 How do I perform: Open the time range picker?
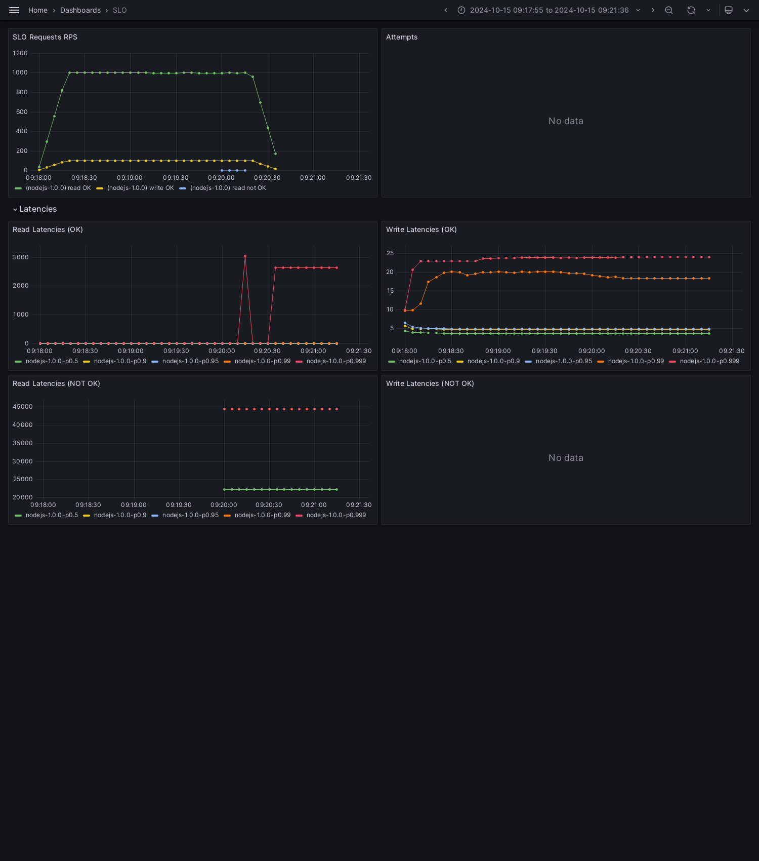coord(549,10)
